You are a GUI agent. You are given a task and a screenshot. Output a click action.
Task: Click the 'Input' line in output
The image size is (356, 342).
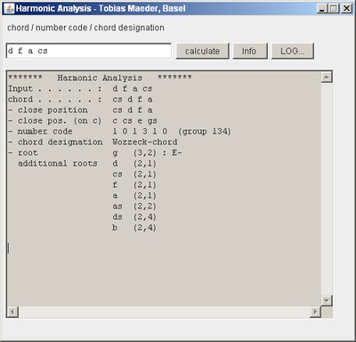click(80, 88)
